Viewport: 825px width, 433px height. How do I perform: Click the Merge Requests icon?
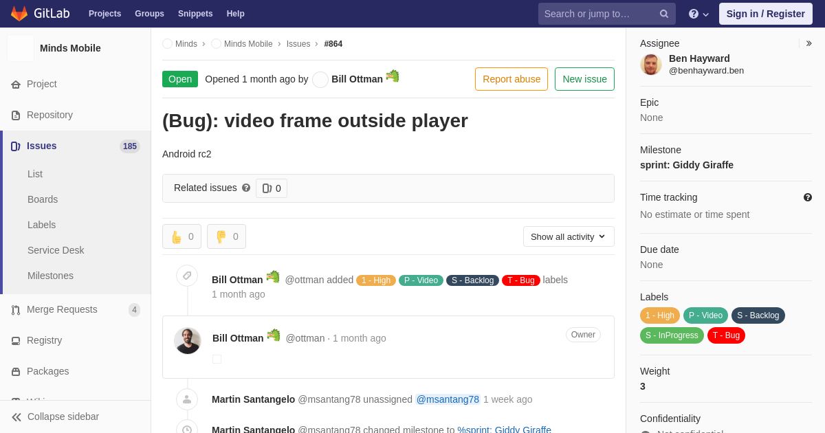pos(16,310)
